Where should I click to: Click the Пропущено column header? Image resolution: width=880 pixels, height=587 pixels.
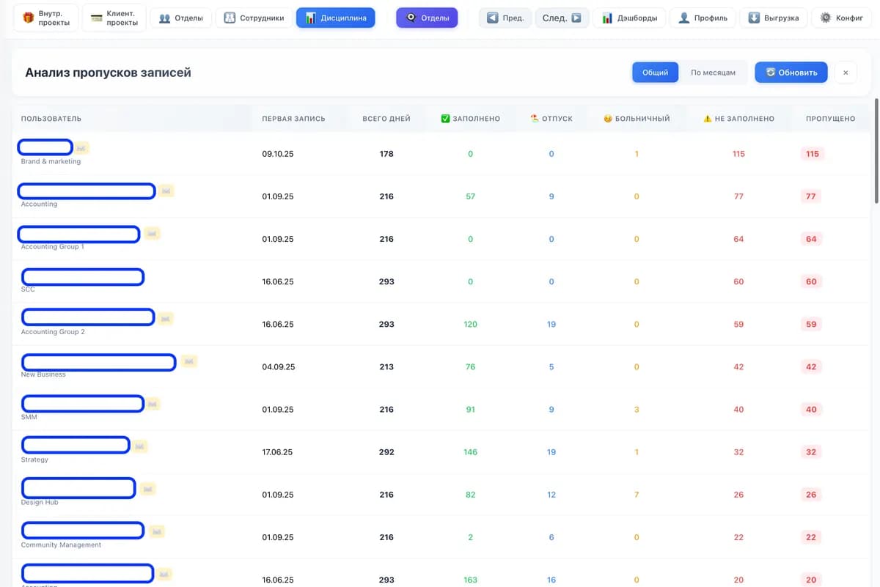830,119
